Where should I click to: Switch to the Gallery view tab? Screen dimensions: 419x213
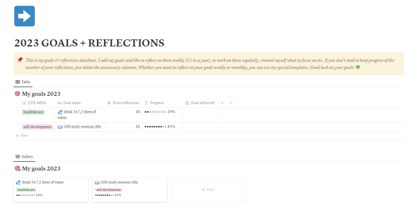click(x=24, y=157)
